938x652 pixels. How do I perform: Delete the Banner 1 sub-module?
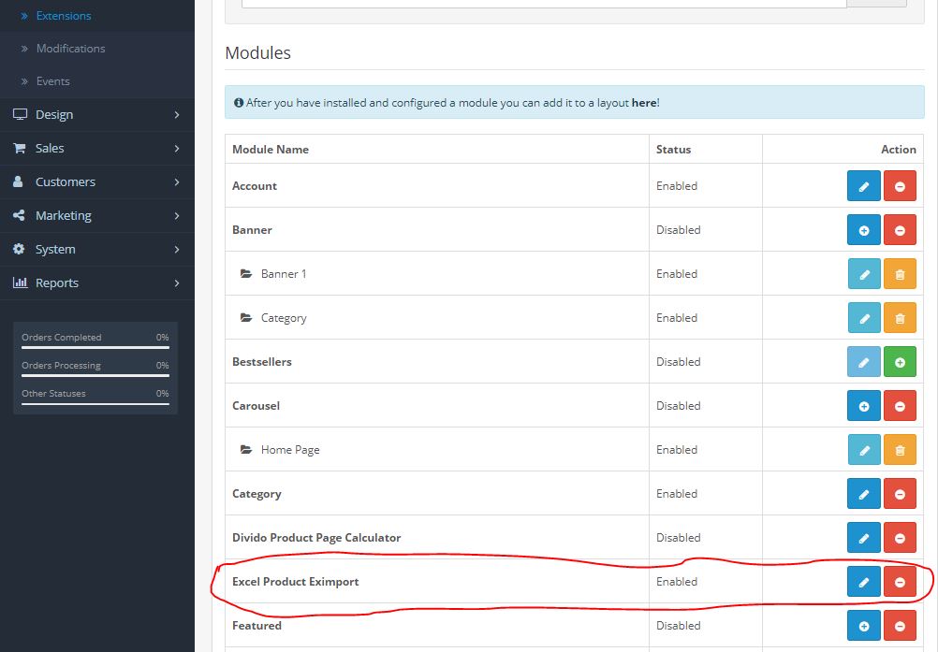point(899,274)
